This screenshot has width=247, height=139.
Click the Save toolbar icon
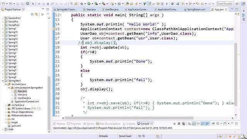pyautogui.click(x=18, y=3)
